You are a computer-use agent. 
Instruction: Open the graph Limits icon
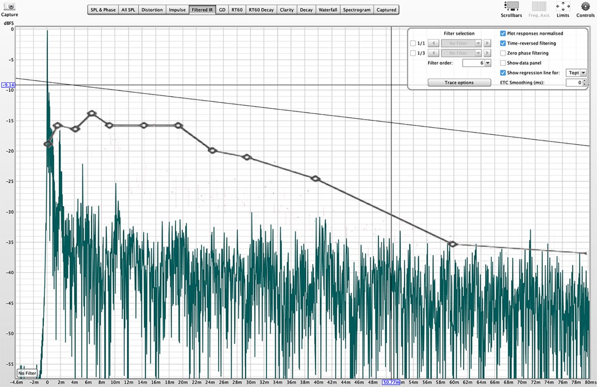[562, 6]
